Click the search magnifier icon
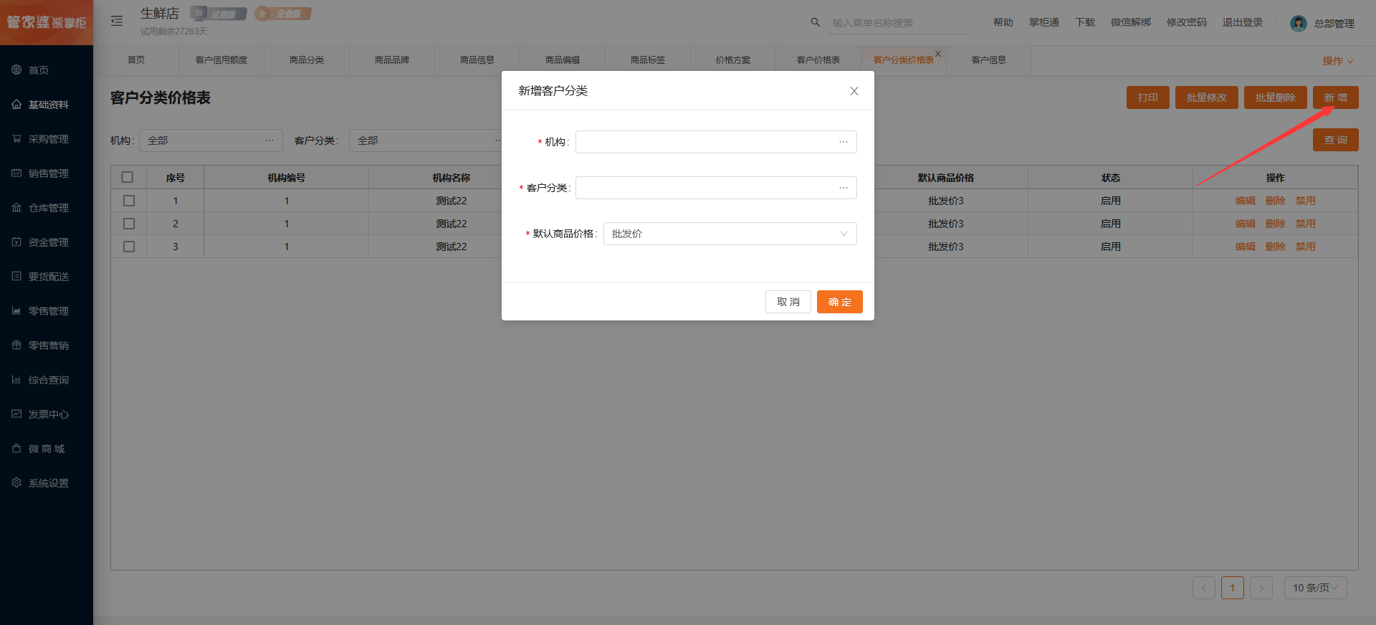 point(815,22)
